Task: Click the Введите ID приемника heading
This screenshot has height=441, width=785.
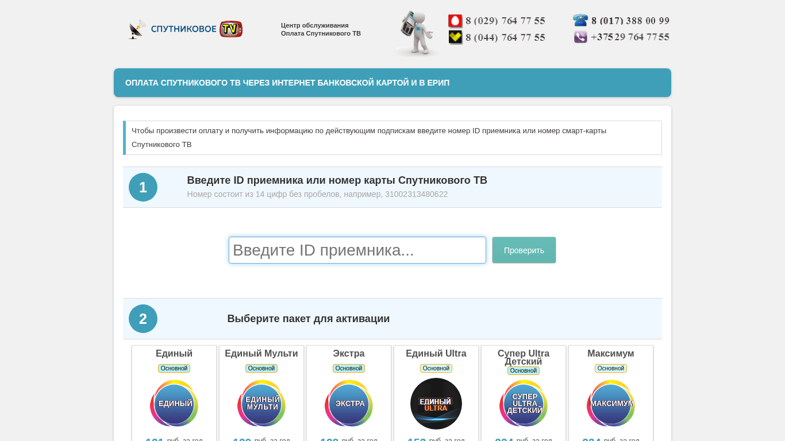Action: 337,180
